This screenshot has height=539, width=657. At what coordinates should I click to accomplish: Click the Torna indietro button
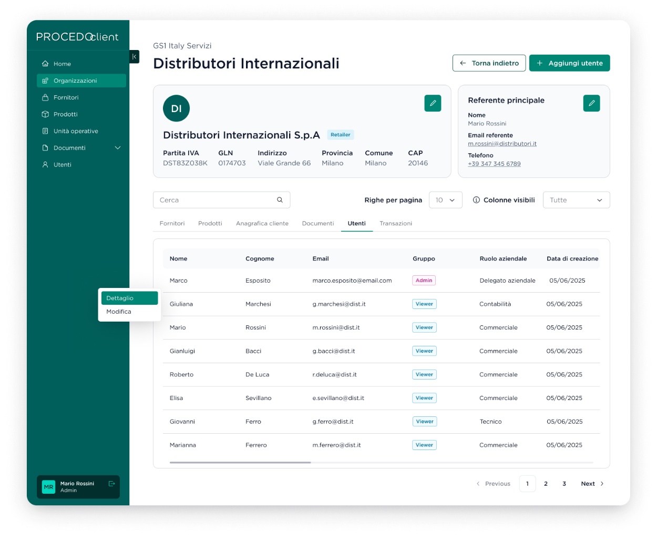tap(489, 63)
